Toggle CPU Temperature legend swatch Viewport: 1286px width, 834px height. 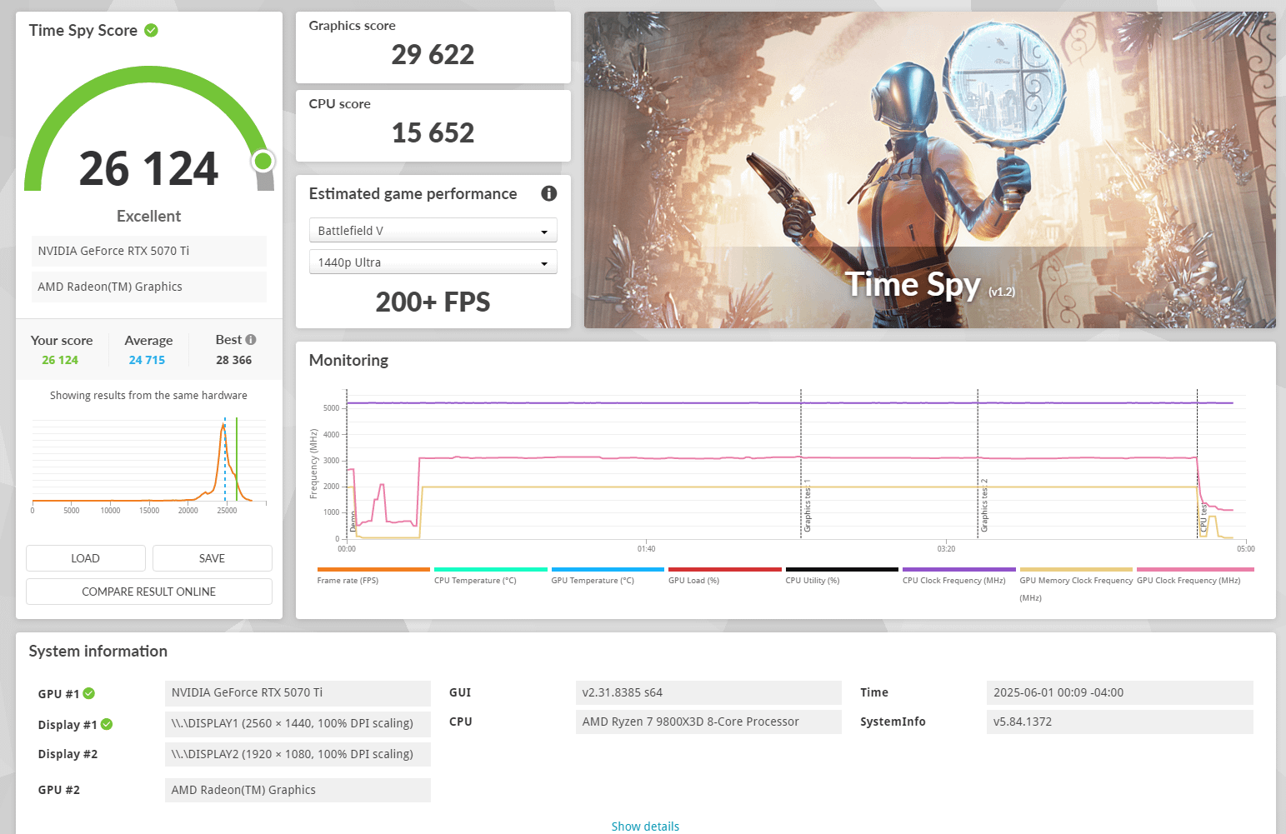point(491,570)
